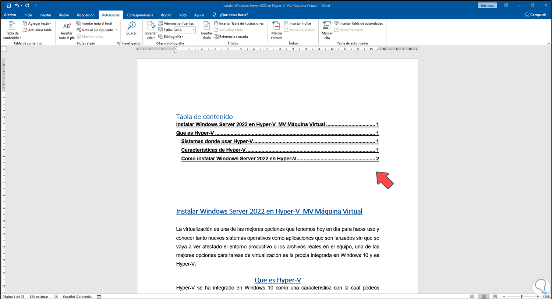Follow the 'Que es Hyper-V' contents entry

pos(277,133)
